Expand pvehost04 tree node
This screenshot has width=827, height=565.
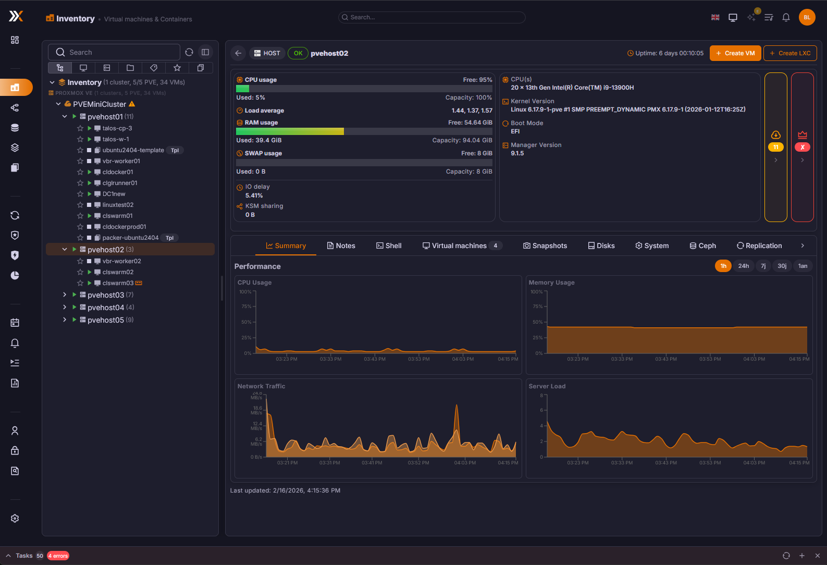point(65,308)
